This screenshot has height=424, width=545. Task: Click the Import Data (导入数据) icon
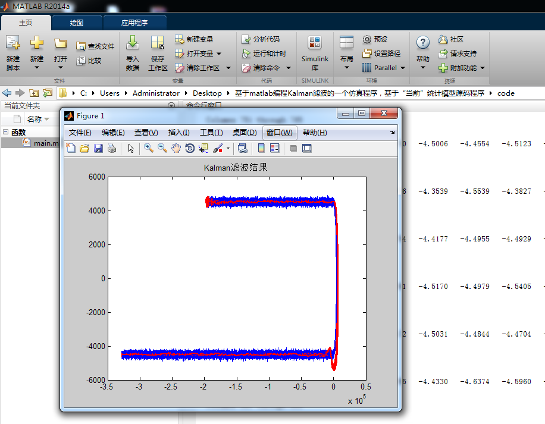tap(133, 43)
